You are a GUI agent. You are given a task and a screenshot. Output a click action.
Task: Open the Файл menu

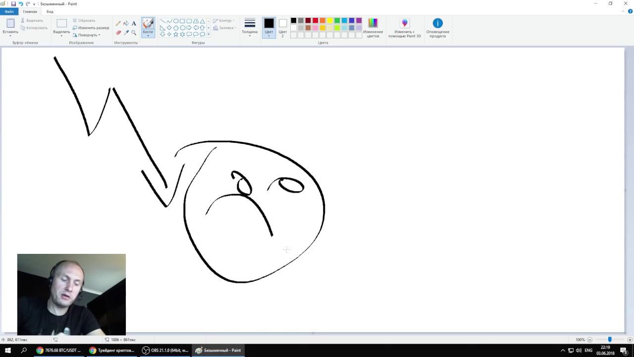point(9,11)
